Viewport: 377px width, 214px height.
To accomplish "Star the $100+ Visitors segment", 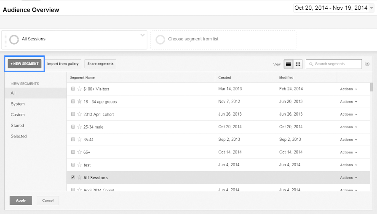I will pyautogui.click(x=79, y=89).
